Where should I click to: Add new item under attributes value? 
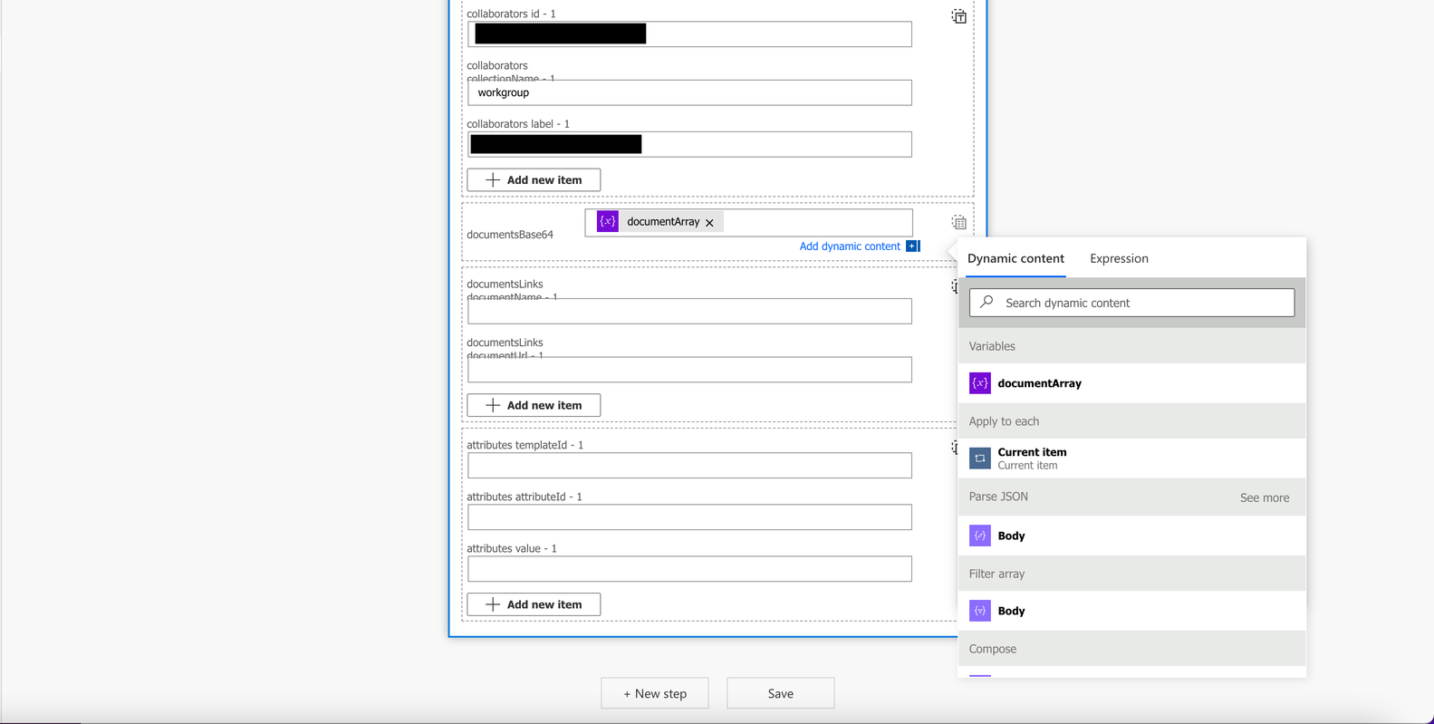click(534, 604)
